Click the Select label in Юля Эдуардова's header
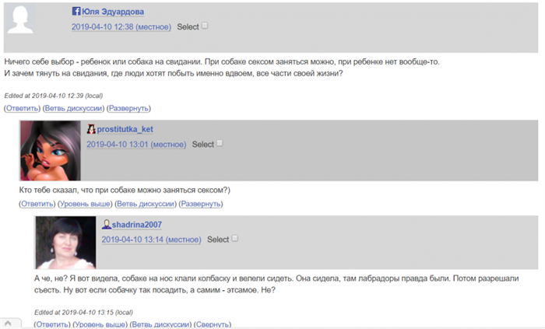545x329 pixels. pos(188,26)
